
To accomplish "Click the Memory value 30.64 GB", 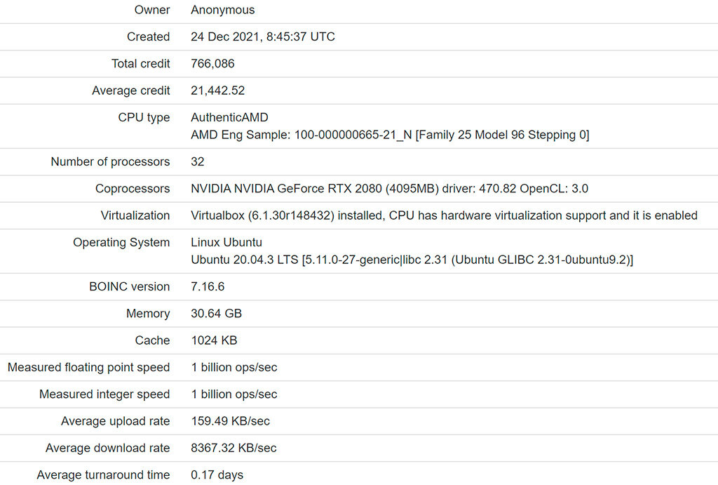I will coord(217,314).
